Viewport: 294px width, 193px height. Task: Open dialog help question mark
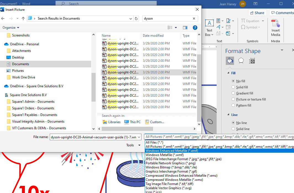(x=195, y=28)
